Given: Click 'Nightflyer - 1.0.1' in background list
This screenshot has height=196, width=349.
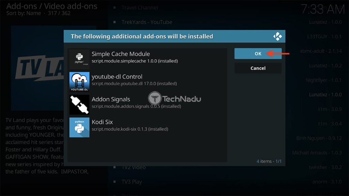Looking at the screenshot, I should pyautogui.click(x=324, y=80).
